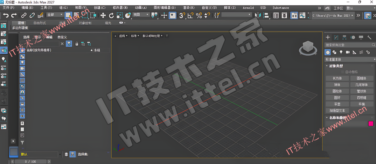Viewport: 376px width, 164px height.
Task: Select the Rotate tool in the toolbar
Action: [111, 15]
